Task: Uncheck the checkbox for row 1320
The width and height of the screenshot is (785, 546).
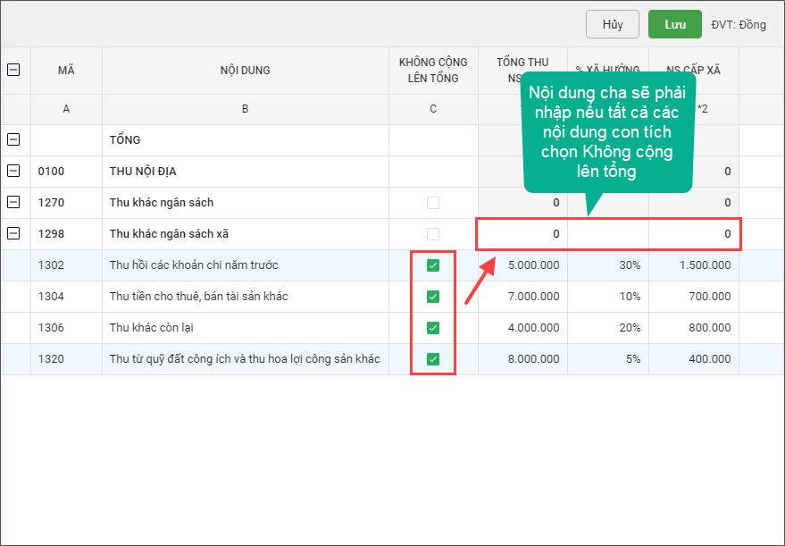Action: [433, 359]
